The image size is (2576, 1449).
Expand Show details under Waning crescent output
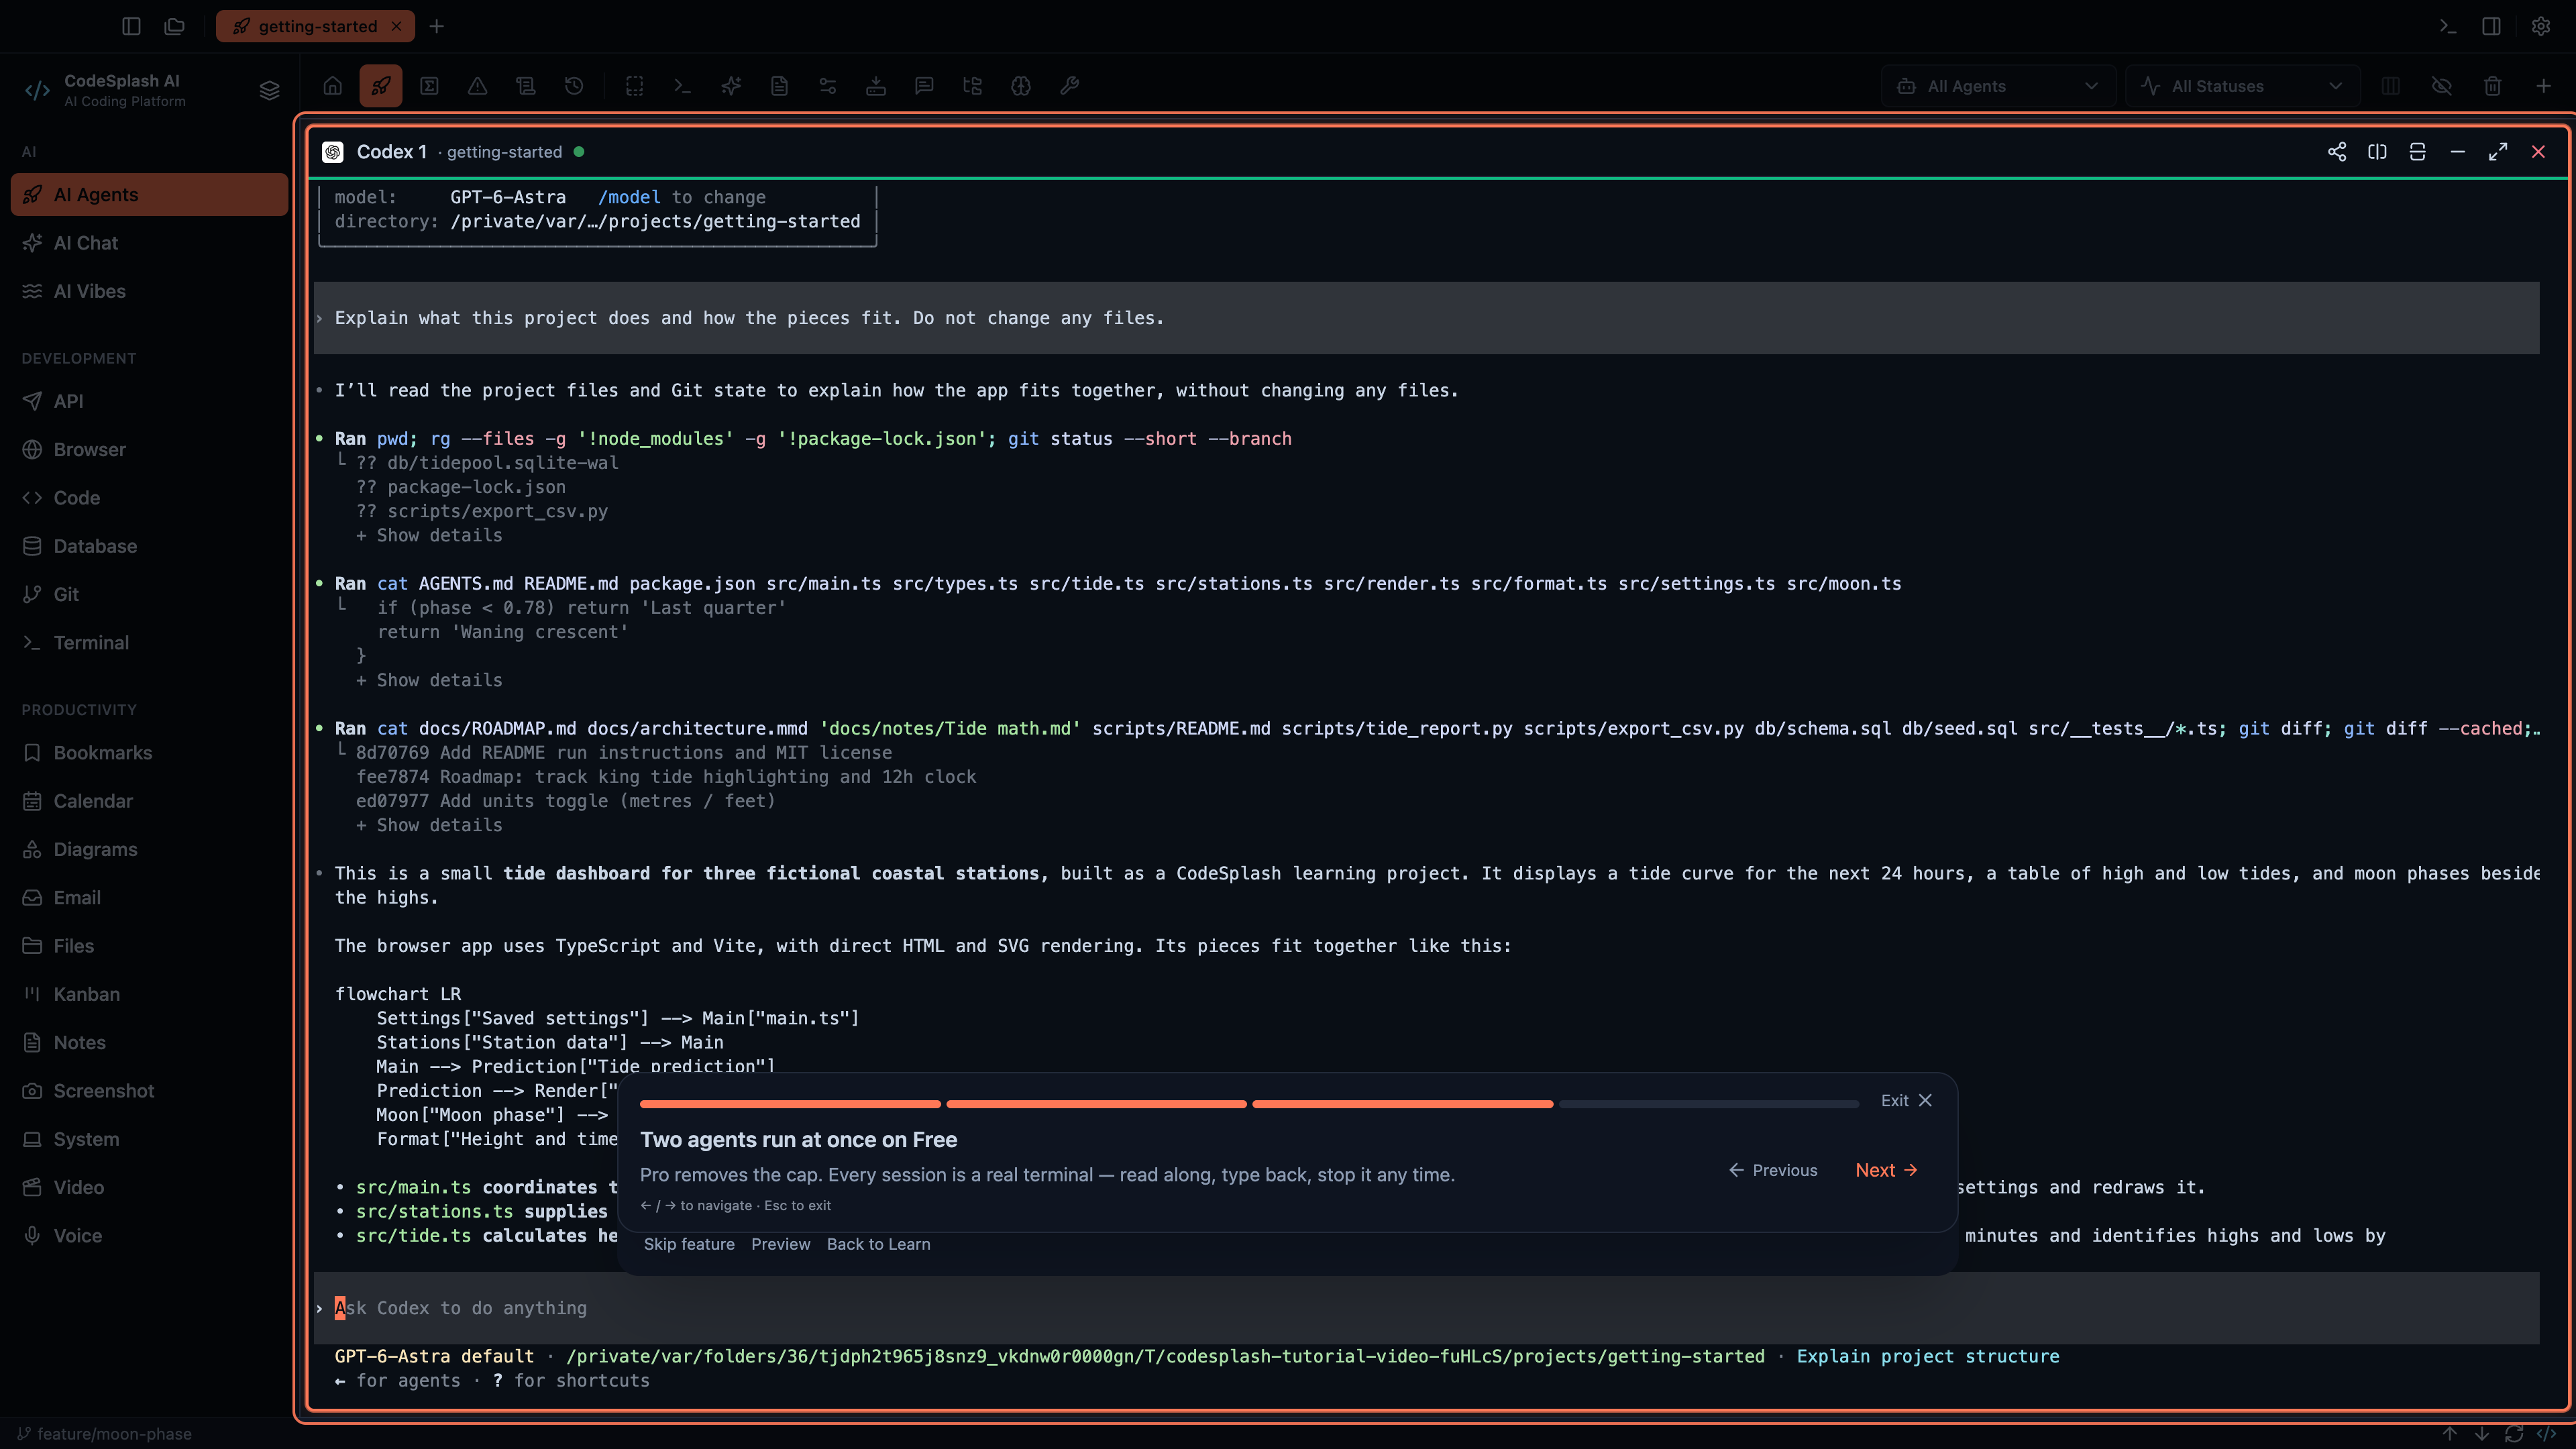[429, 681]
